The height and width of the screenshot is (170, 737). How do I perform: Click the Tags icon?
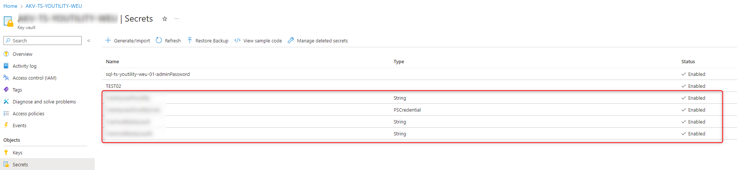[x=6, y=90]
